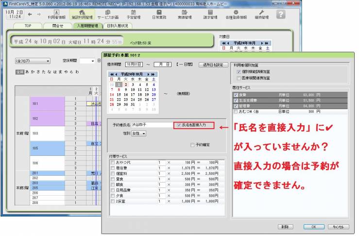Screen dimensions: 359x236
Task: Click the 請求管理 toolbar icon
Action: point(209,14)
